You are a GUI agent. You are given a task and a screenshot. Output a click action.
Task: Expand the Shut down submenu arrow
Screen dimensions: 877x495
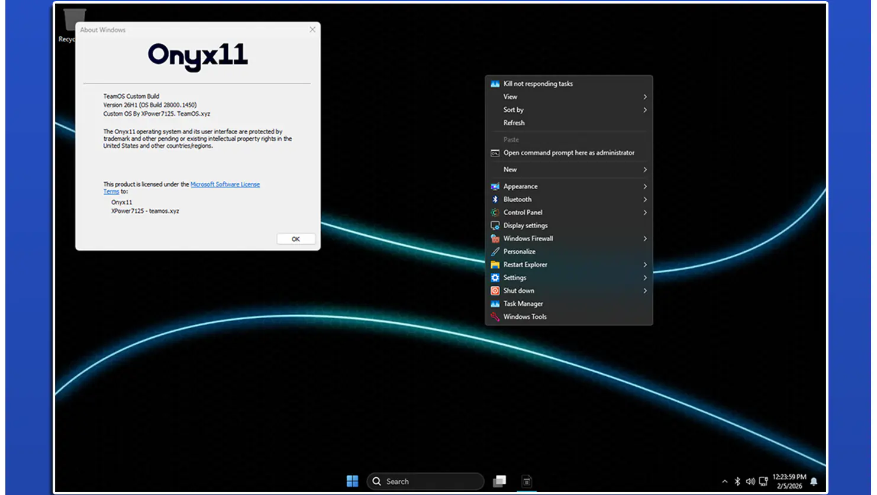click(x=645, y=290)
